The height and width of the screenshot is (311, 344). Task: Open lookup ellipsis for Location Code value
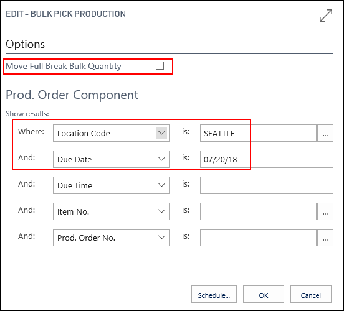[325, 133]
